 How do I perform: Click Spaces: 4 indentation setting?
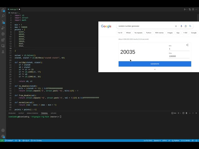point(157,141)
